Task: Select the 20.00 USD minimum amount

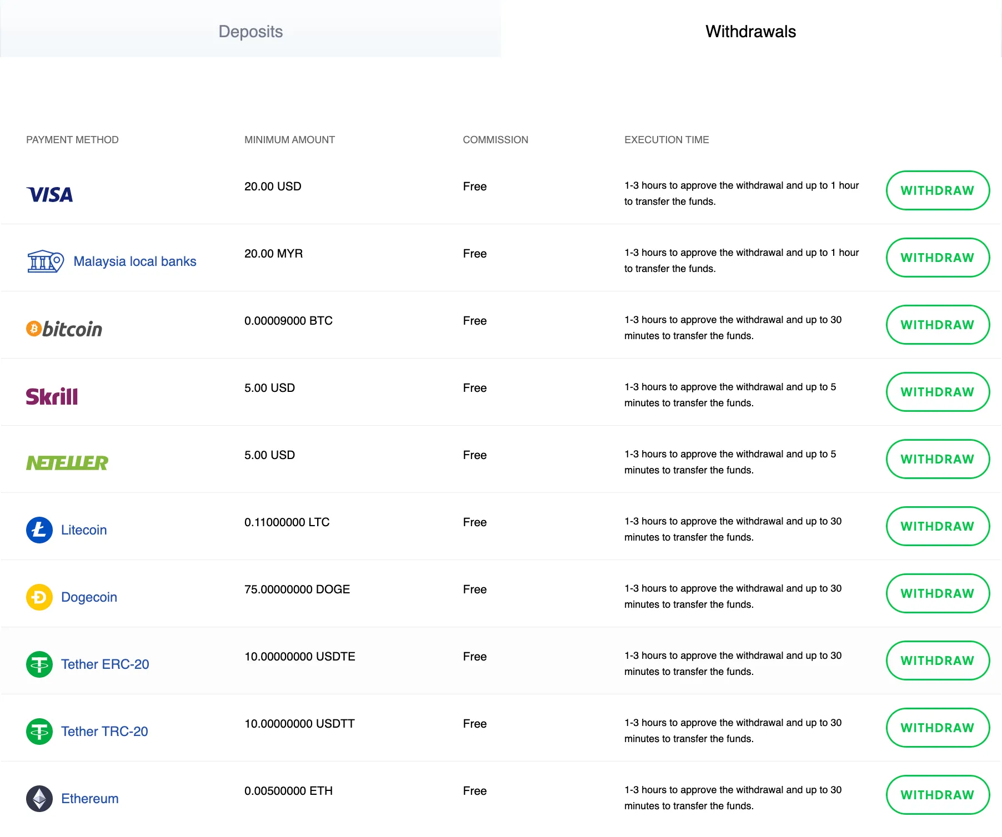Action: coord(273,186)
